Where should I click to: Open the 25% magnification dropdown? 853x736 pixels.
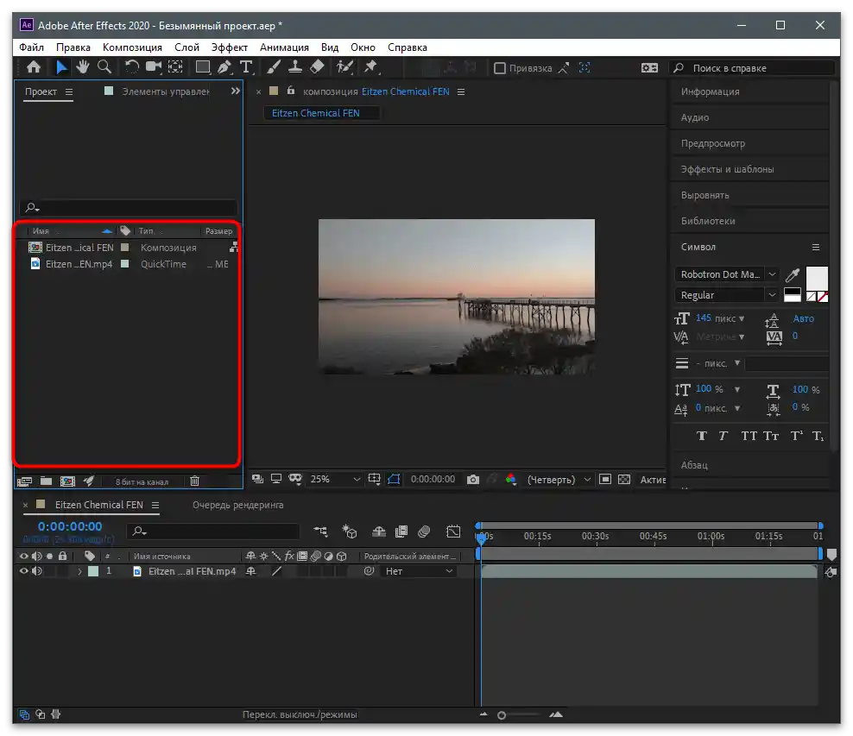click(x=335, y=480)
